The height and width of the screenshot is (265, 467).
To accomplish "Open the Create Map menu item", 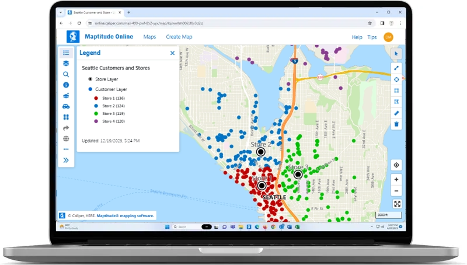I will [179, 37].
